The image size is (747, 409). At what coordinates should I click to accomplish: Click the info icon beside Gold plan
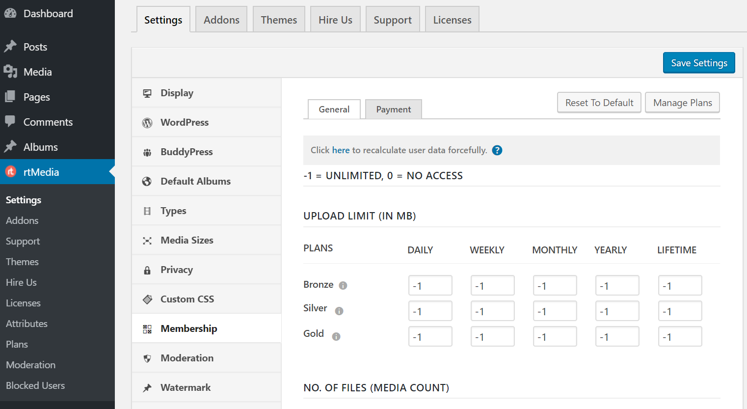336,336
